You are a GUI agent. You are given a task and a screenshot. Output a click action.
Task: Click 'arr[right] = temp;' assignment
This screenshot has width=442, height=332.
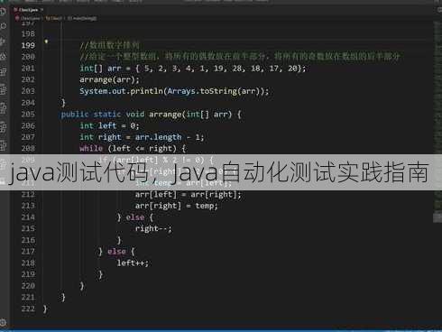(176, 206)
